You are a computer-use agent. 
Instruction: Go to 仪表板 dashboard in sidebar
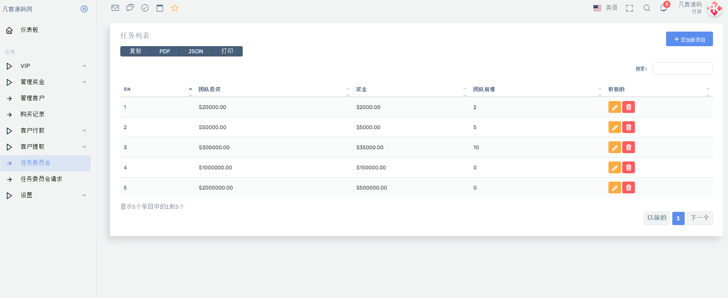pos(30,30)
